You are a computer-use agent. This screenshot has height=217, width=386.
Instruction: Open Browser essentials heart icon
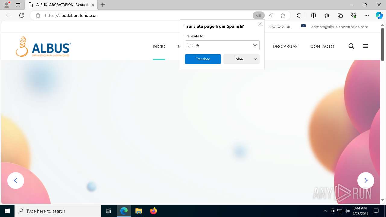(353, 15)
